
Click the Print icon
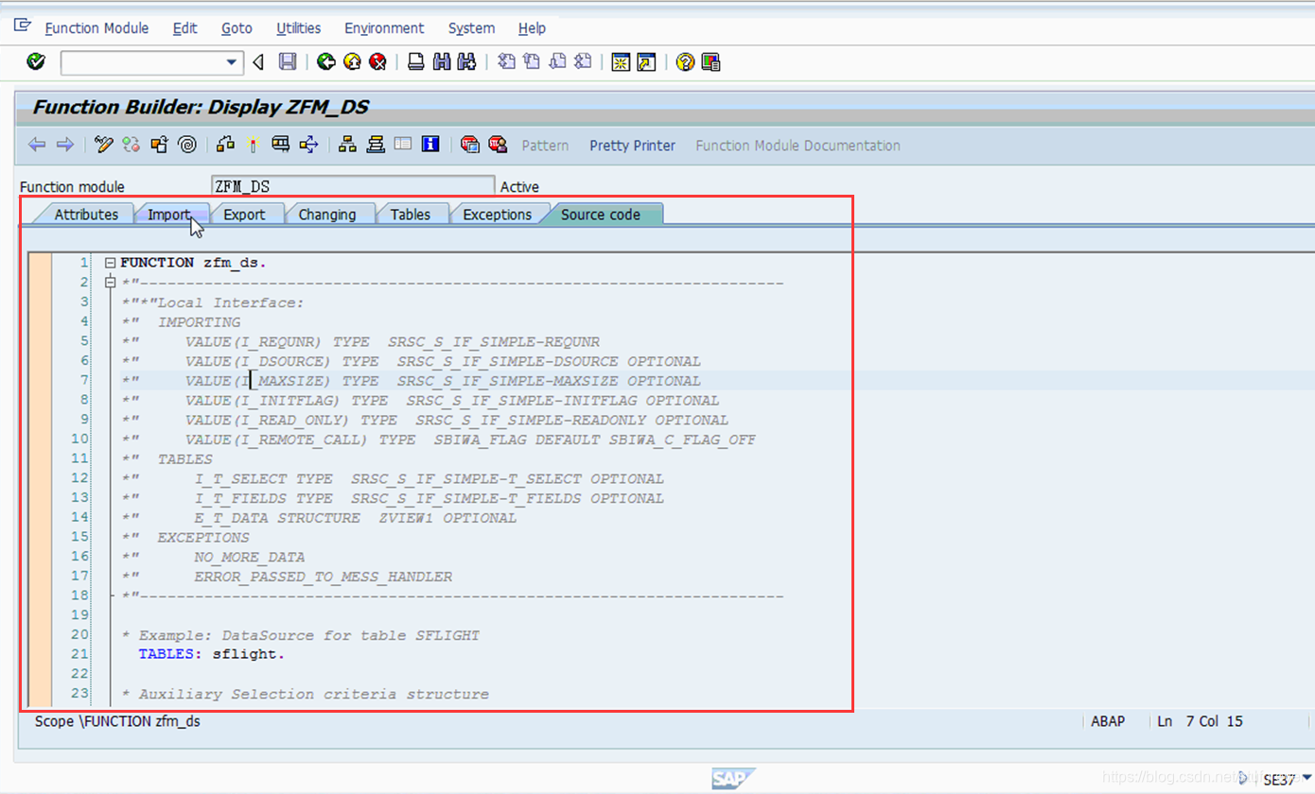[415, 62]
